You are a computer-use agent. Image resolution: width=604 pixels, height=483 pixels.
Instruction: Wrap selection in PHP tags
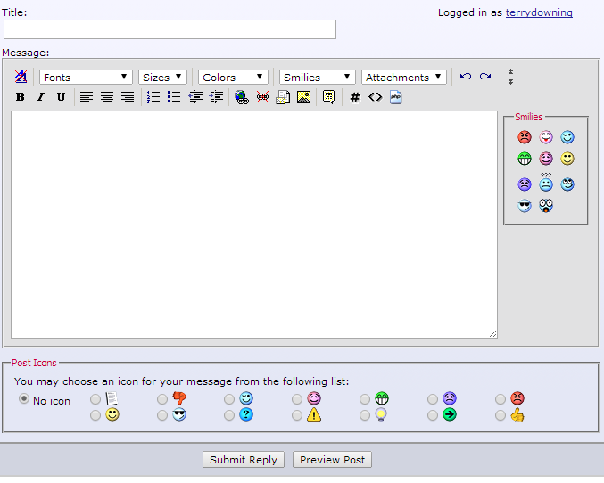click(x=395, y=97)
